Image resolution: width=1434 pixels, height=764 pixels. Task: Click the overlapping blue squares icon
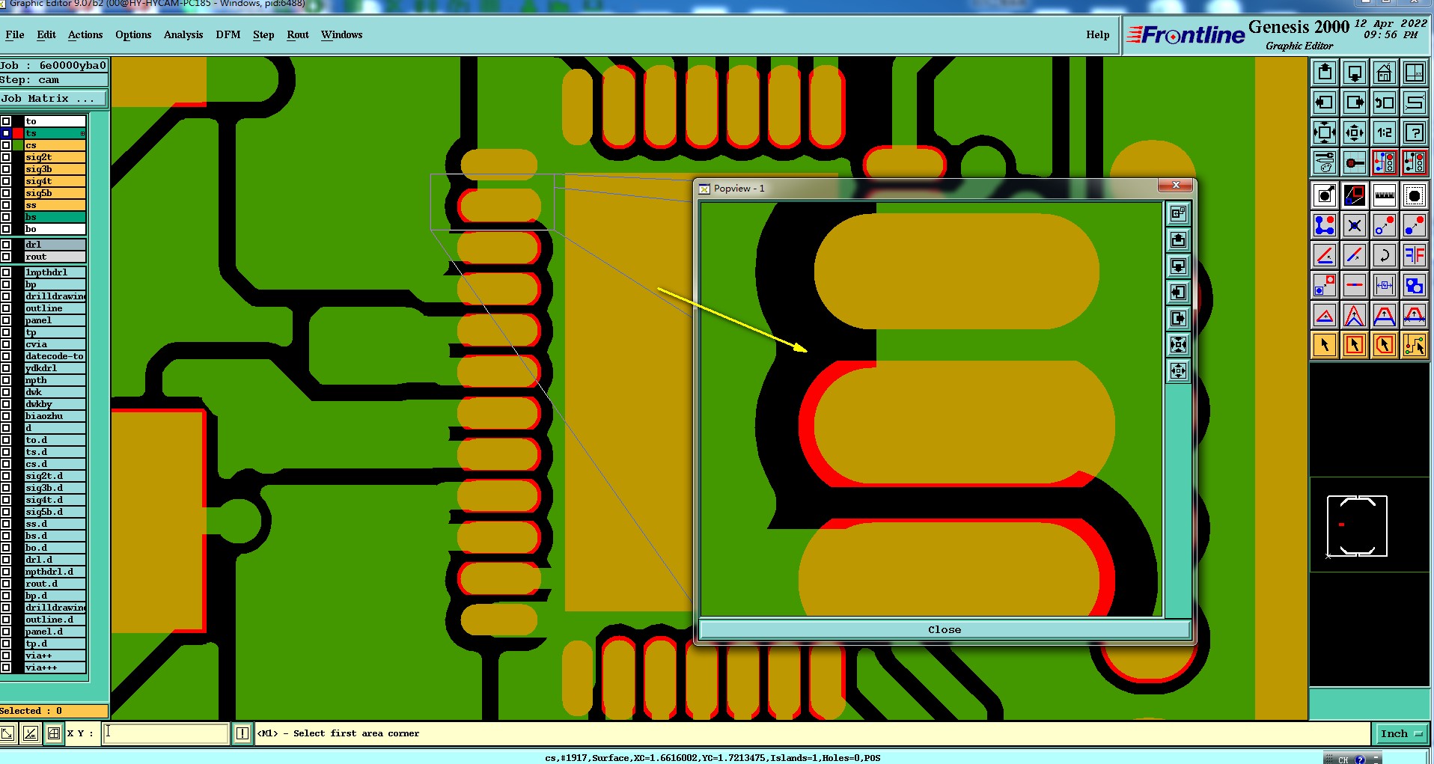(x=1415, y=285)
